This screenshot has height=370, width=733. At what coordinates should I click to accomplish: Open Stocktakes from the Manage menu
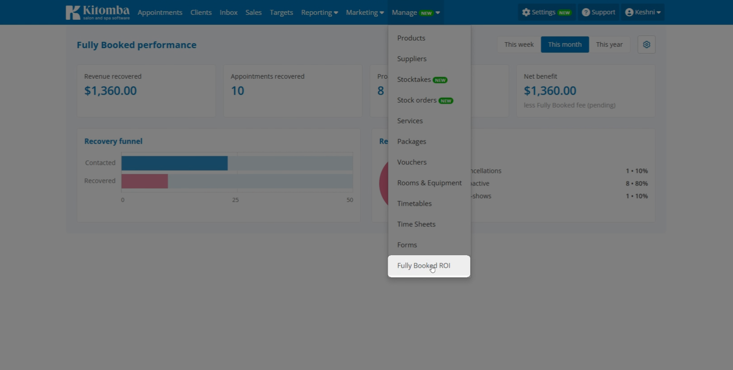pos(429,80)
